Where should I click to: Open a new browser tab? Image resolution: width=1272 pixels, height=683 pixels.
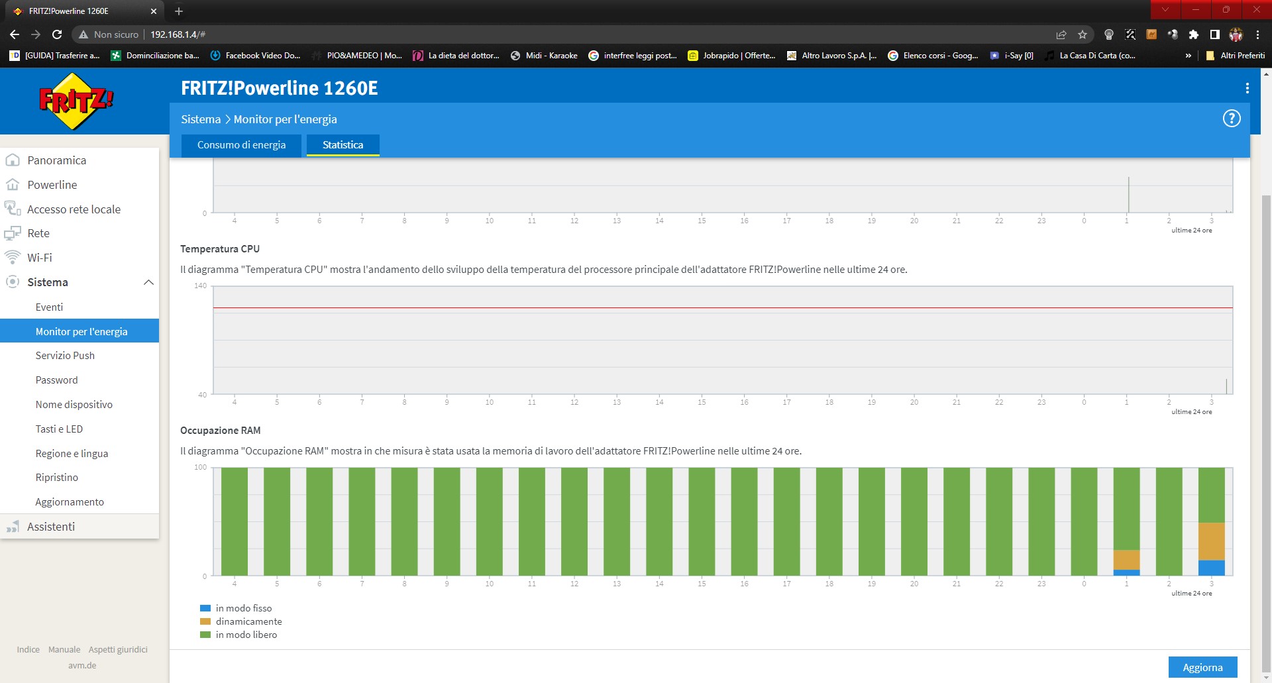tap(179, 11)
